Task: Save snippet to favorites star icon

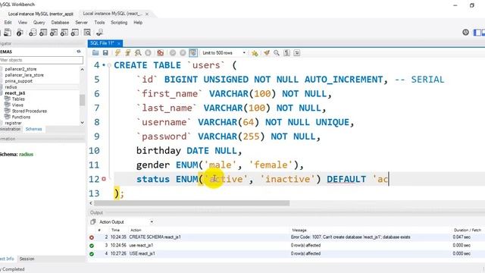Action: coord(255,53)
